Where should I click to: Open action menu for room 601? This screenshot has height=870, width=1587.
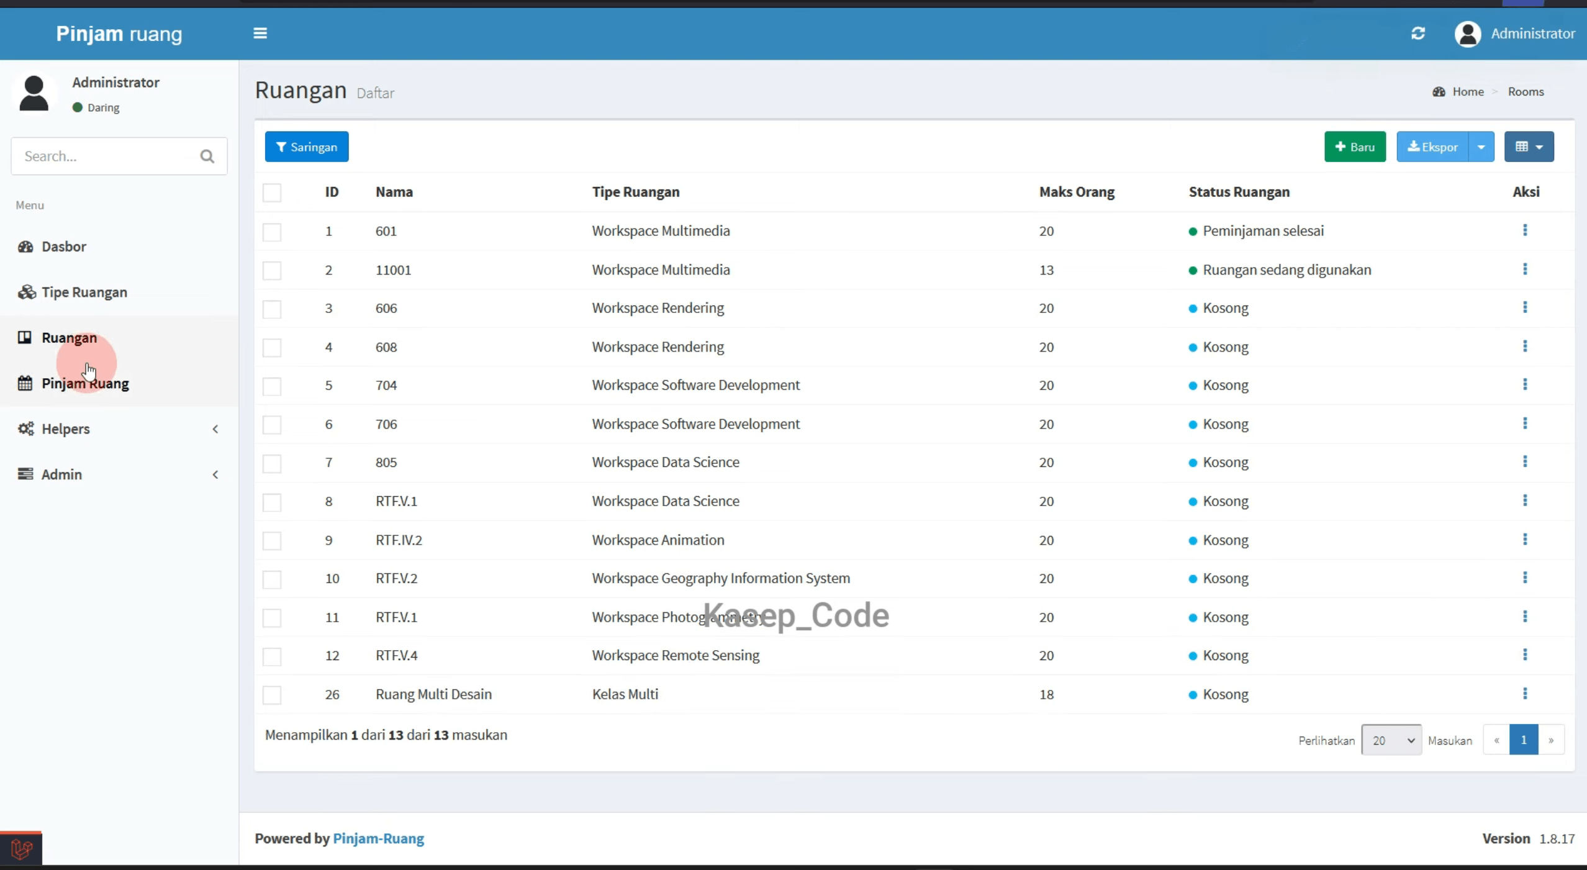[x=1525, y=230]
